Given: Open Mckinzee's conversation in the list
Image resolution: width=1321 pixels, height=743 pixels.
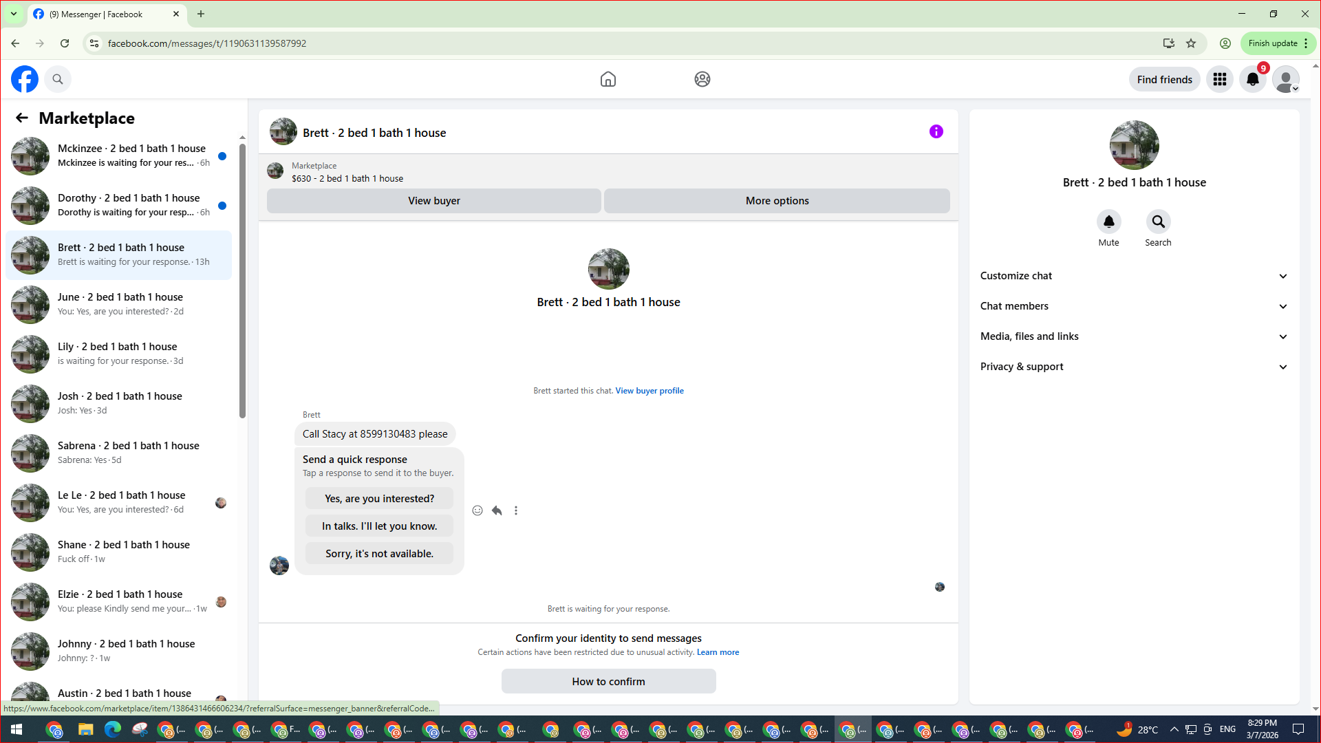Looking at the screenshot, I should [119, 156].
